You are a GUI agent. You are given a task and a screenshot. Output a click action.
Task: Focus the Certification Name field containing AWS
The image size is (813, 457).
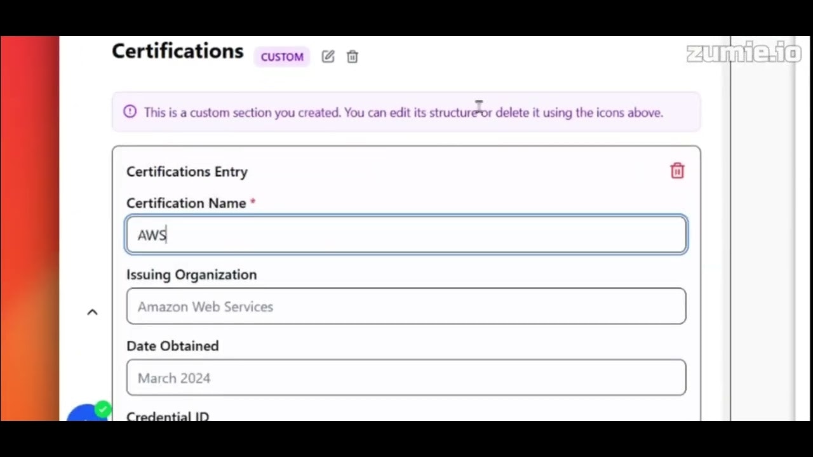[x=406, y=235]
